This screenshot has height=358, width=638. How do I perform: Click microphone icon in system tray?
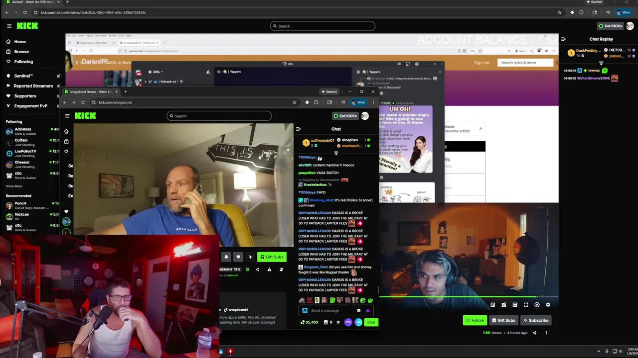(x=607, y=352)
